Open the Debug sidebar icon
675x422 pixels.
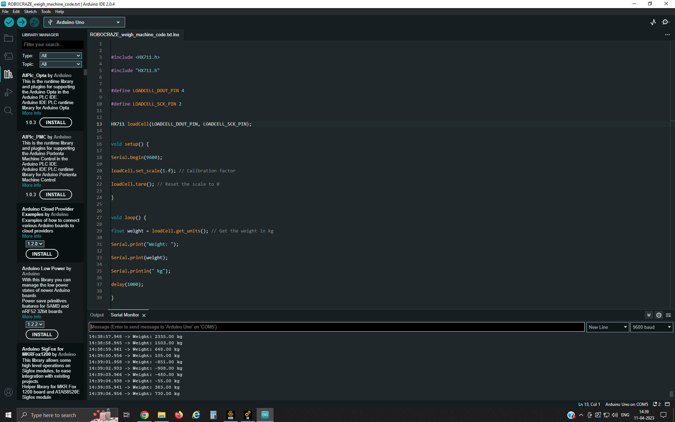[x=8, y=92]
